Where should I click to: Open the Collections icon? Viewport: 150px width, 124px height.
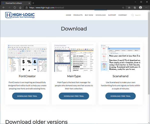click(x=135, y=8)
